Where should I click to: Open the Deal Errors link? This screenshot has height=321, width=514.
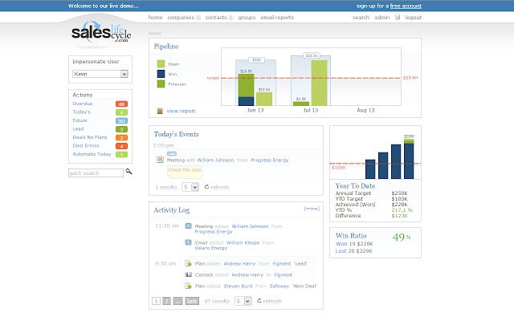pos(86,145)
